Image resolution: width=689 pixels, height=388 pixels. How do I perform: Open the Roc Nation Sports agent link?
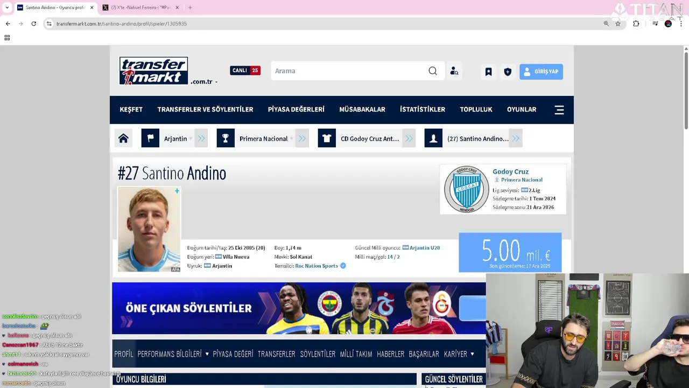coord(317,266)
